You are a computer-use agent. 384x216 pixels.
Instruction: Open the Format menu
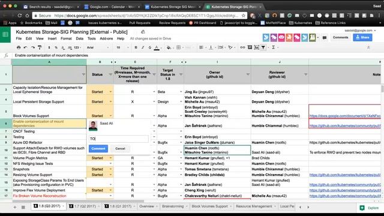pyautogui.click(x=66, y=38)
